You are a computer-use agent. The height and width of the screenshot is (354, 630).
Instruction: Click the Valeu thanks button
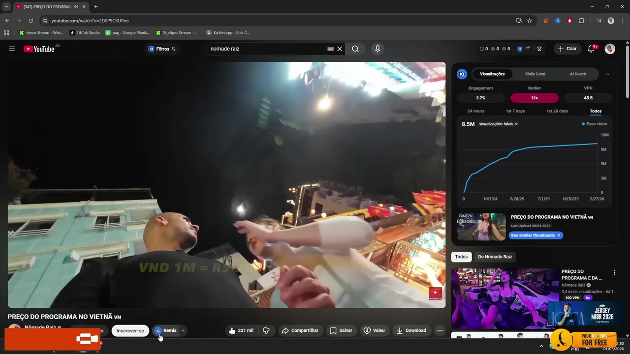point(374,330)
